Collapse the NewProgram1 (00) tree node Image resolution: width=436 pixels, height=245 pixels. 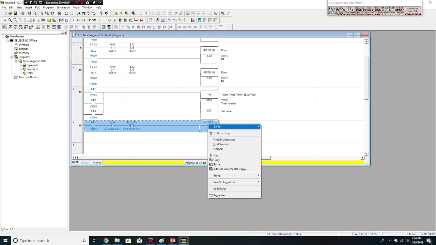16,61
